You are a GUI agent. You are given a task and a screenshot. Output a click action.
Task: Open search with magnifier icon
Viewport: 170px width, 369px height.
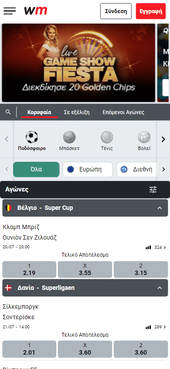pos(8,112)
